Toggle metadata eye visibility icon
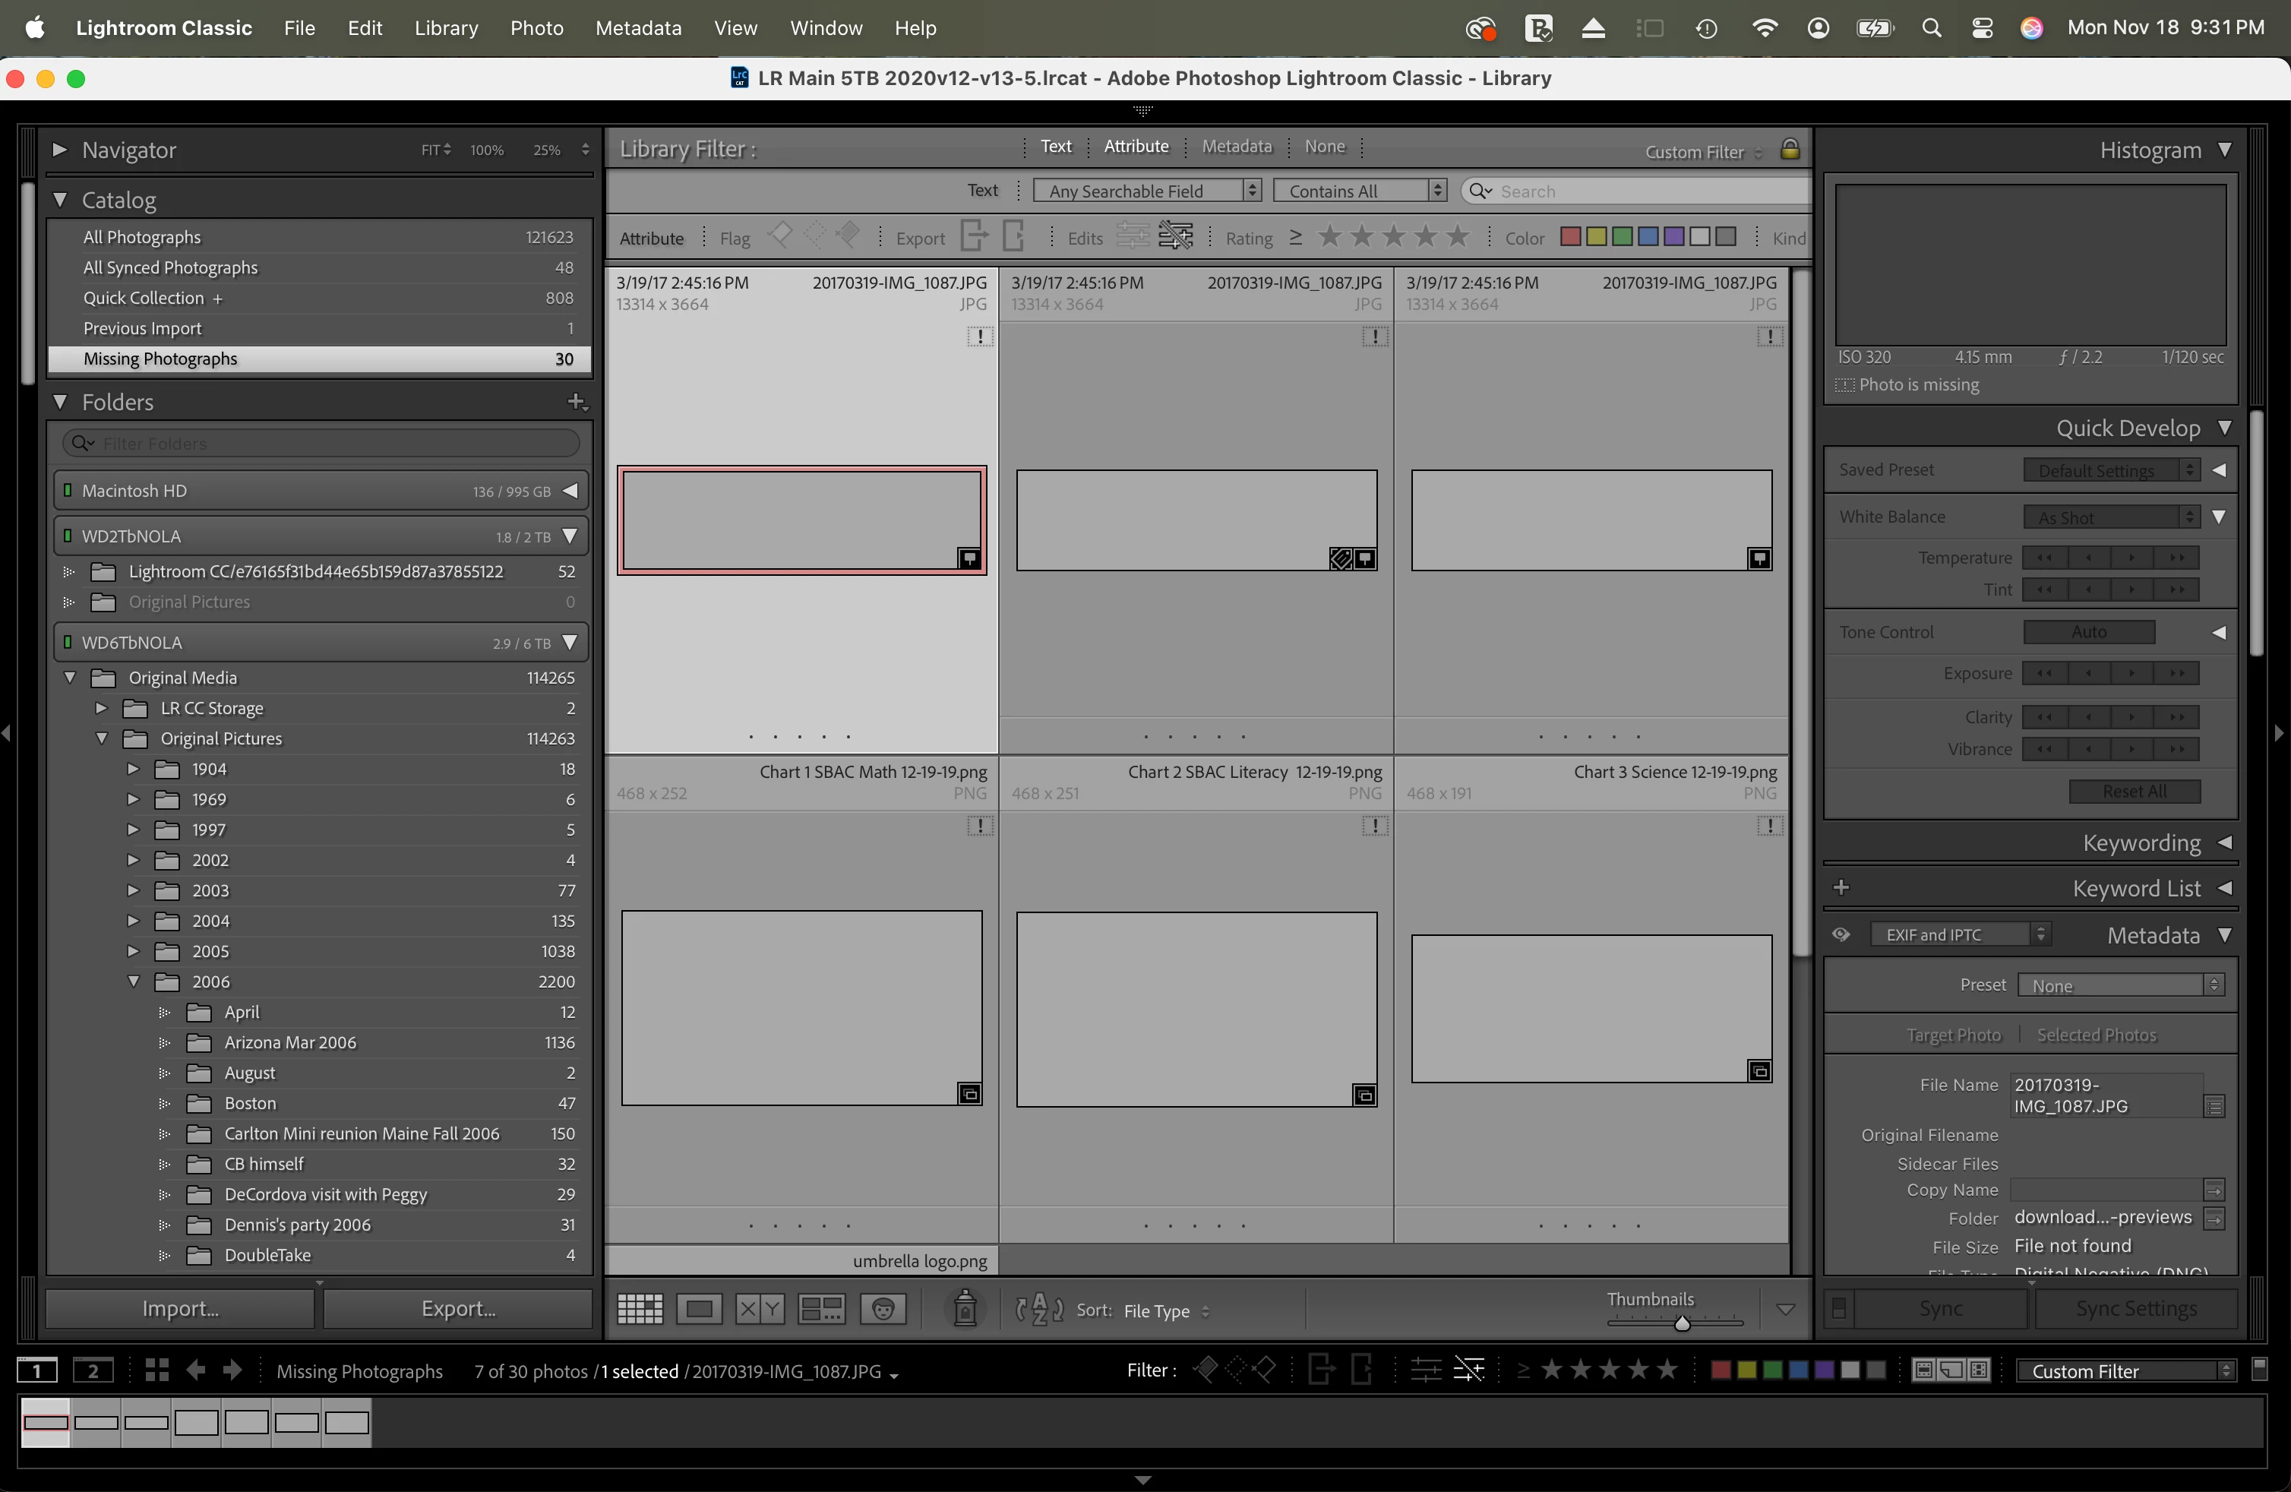The width and height of the screenshot is (2291, 1492). pyautogui.click(x=1841, y=934)
